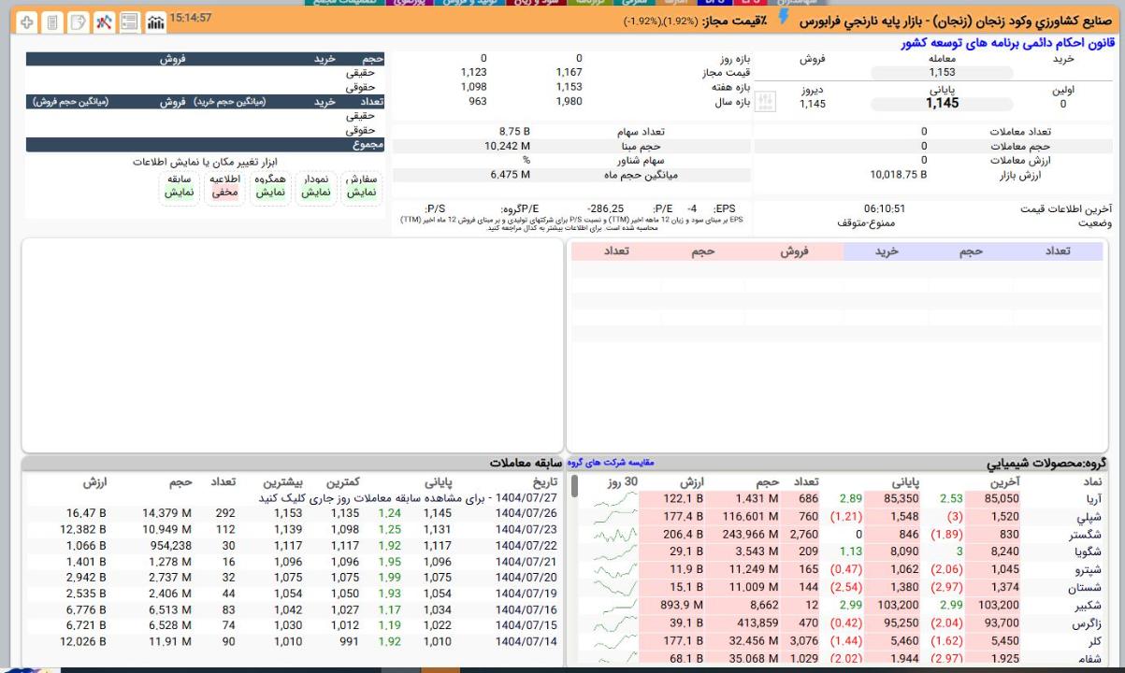Click the plus icon in the orange toolbar
This screenshot has height=673, width=1125.
tap(27, 21)
